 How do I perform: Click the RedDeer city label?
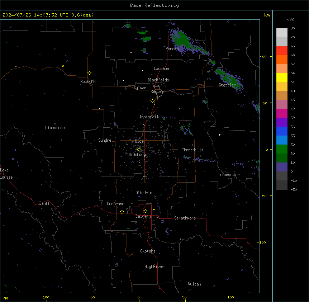click(158, 91)
